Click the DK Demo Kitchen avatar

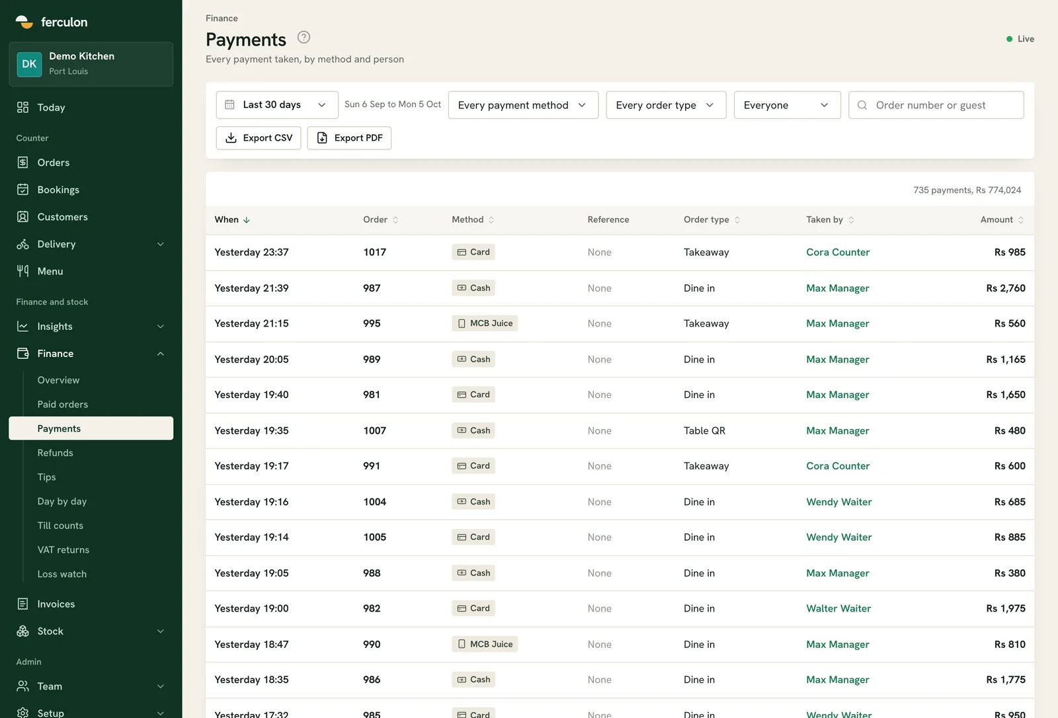pos(29,64)
